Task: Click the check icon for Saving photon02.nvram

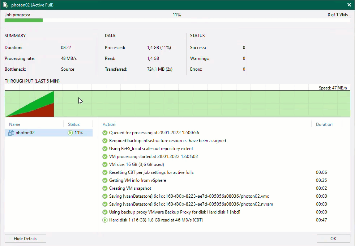Action: coord(105,204)
